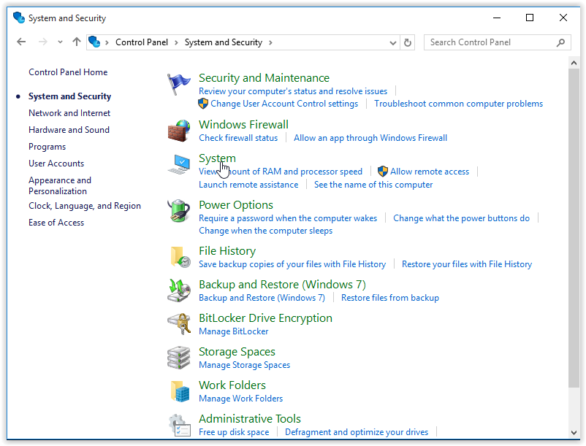Screen dimensions: 586x446
Task: Click Launch remote assistance
Action: coord(248,185)
